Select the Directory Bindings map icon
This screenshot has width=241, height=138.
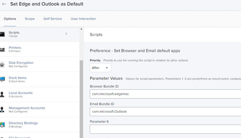coord(2,125)
